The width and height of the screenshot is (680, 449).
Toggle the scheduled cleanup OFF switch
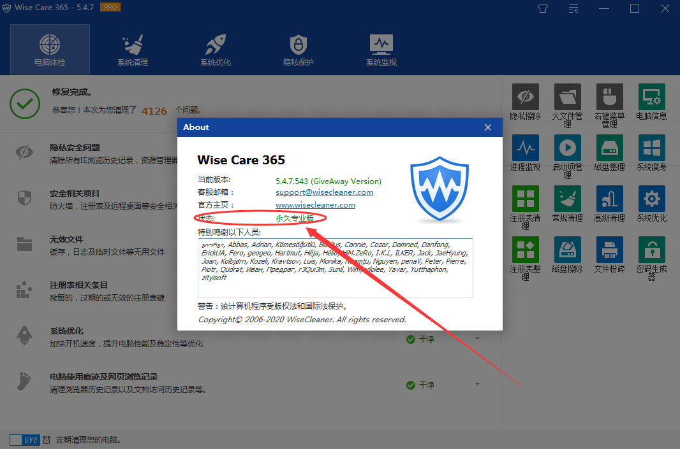(x=25, y=440)
